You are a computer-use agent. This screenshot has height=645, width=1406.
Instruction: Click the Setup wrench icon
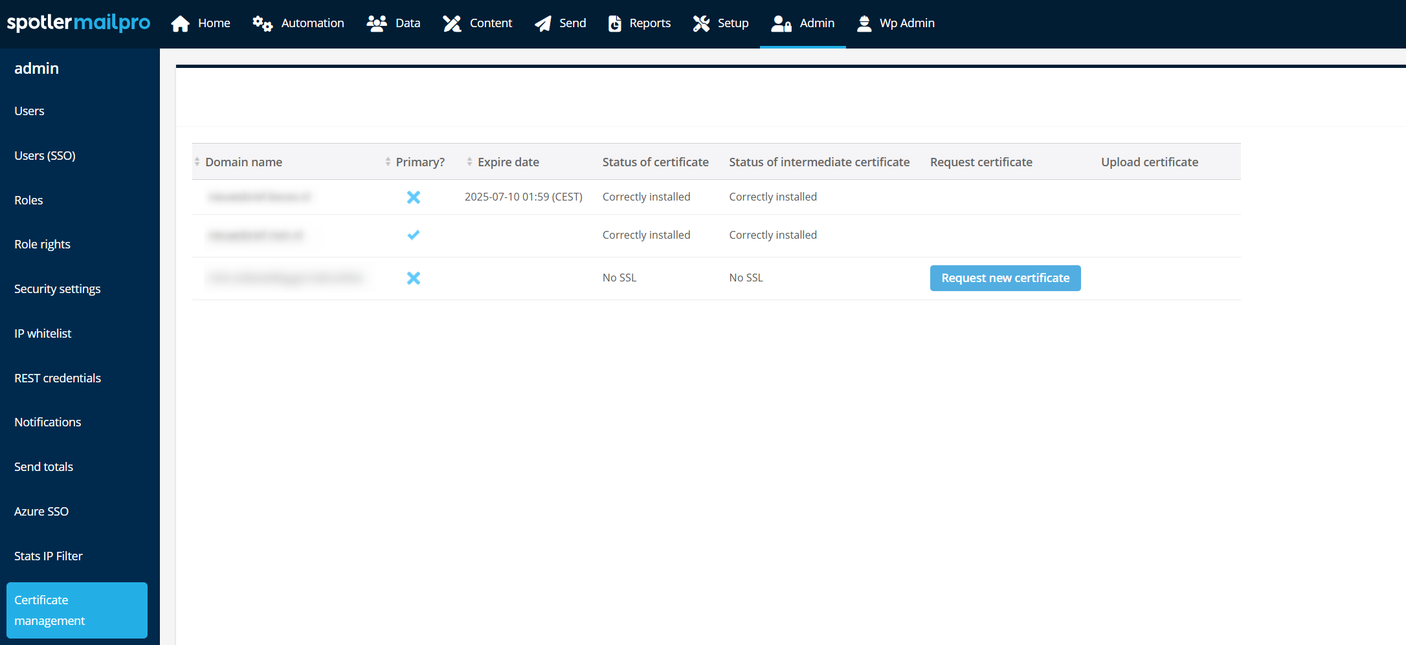pos(701,24)
